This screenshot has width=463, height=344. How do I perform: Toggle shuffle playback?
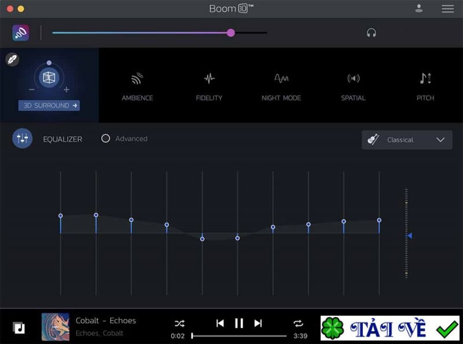pos(179,323)
